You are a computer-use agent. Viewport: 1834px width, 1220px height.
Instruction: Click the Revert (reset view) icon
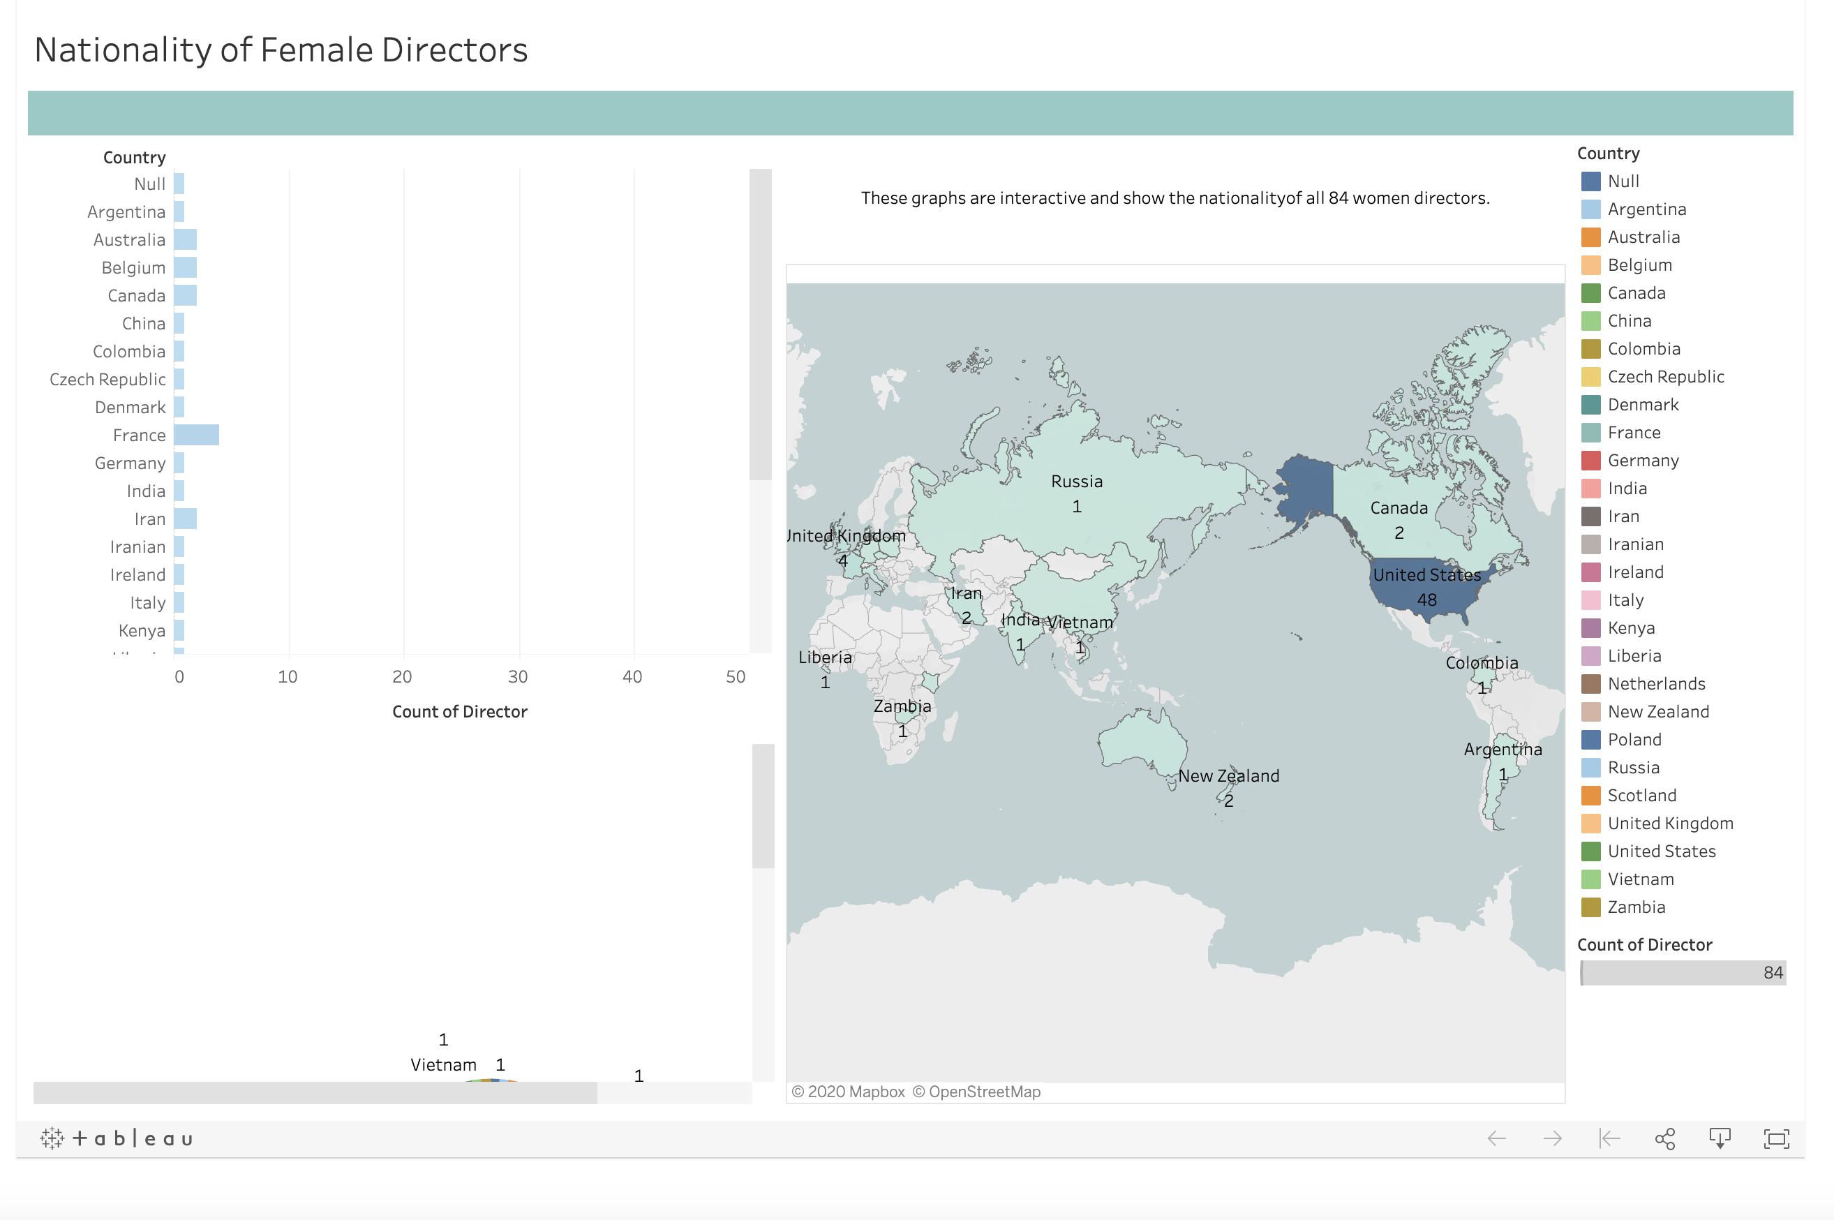1609,1139
